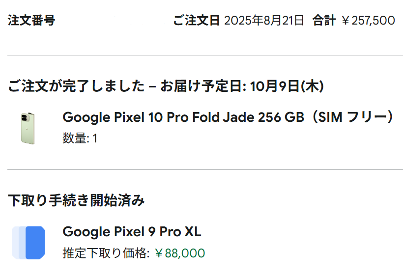Click the ご注文が完了しました status text

[76, 86]
